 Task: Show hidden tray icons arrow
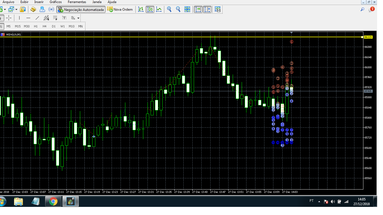319,201
